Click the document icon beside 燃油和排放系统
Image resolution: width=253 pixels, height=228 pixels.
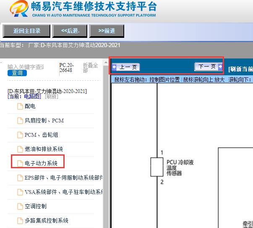coord(20,149)
